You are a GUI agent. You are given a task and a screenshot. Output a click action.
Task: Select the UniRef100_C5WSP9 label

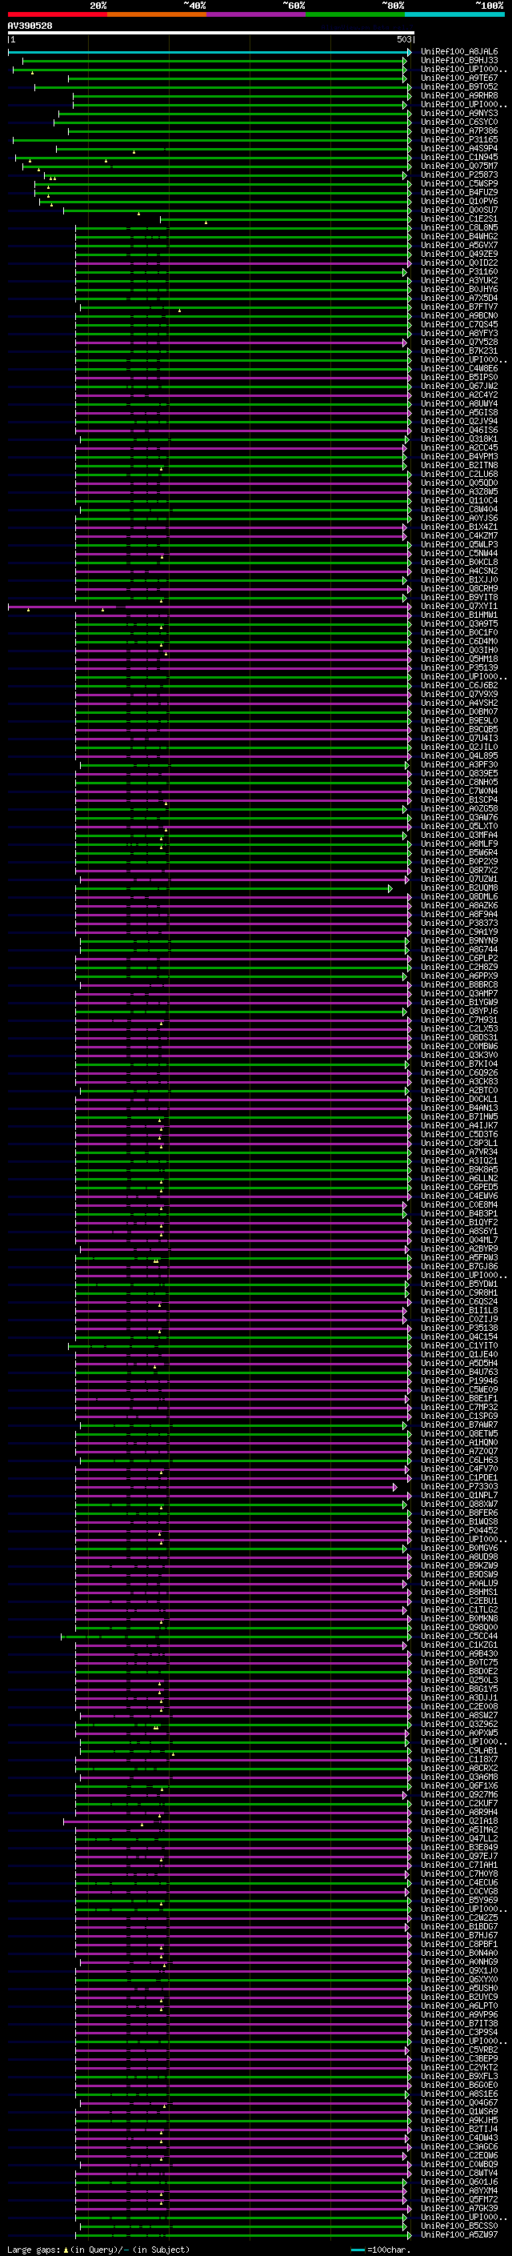pos(459,183)
